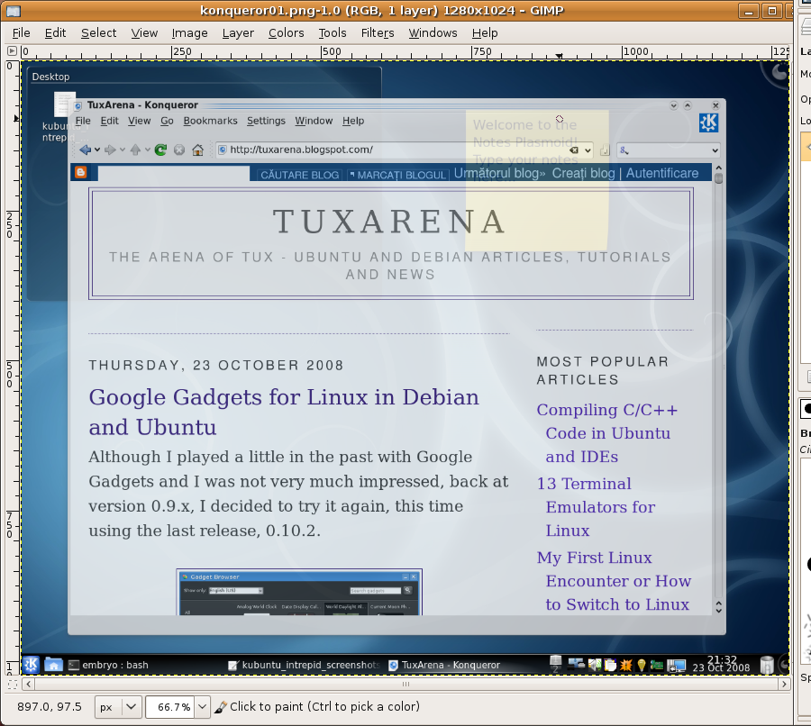Click the CĂUTARE BLOG button

coord(299,175)
